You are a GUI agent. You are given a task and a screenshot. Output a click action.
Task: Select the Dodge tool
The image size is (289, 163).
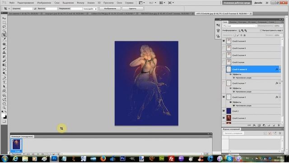(x=4, y=73)
